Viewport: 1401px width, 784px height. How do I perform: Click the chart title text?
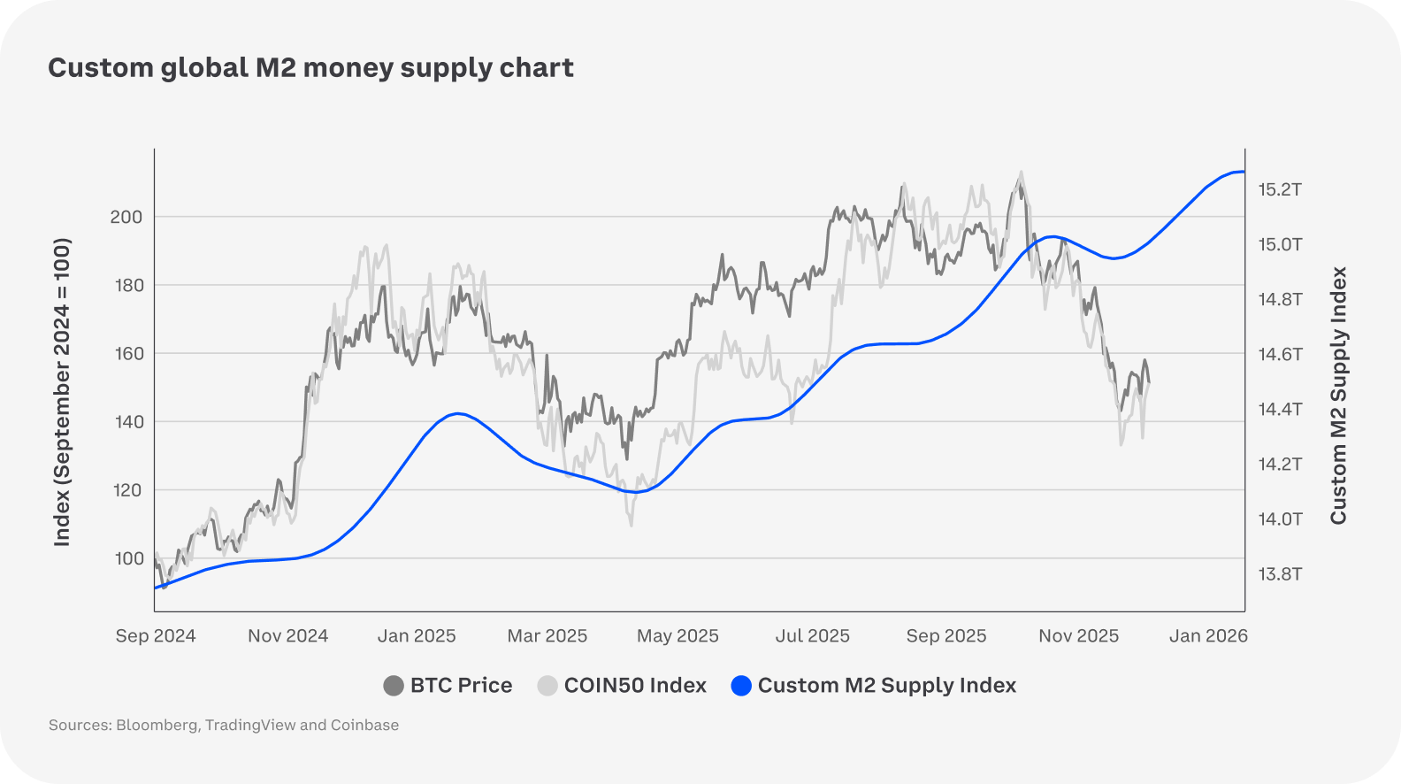310,68
